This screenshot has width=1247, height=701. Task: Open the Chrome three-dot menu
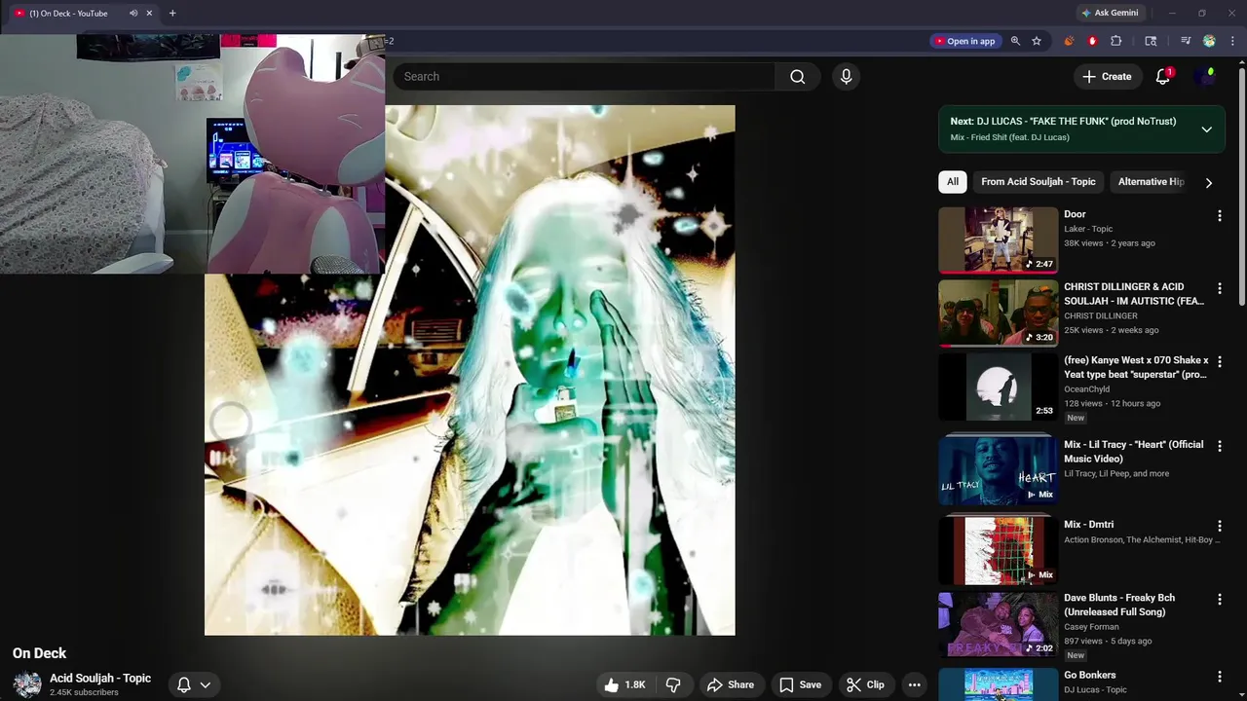(1232, 41)
